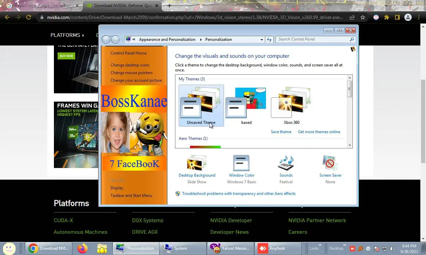Open a new Chrome tab with plus
Viewport: 426px width, 255px height.
(x=169, y=6)
